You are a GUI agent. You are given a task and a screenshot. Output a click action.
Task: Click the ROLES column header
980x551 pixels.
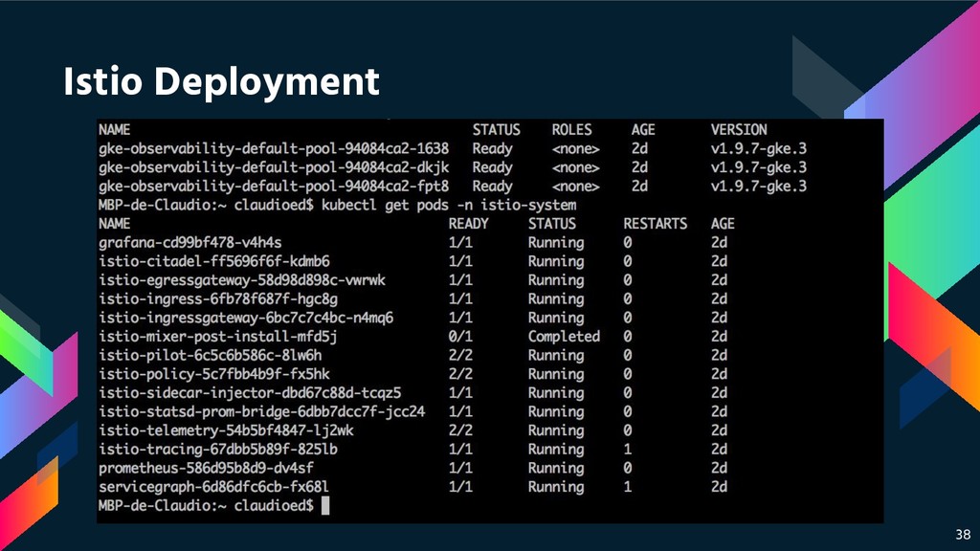[572, 130]
